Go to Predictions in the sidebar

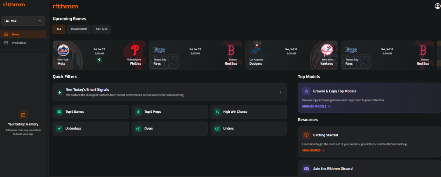point(24,43)
